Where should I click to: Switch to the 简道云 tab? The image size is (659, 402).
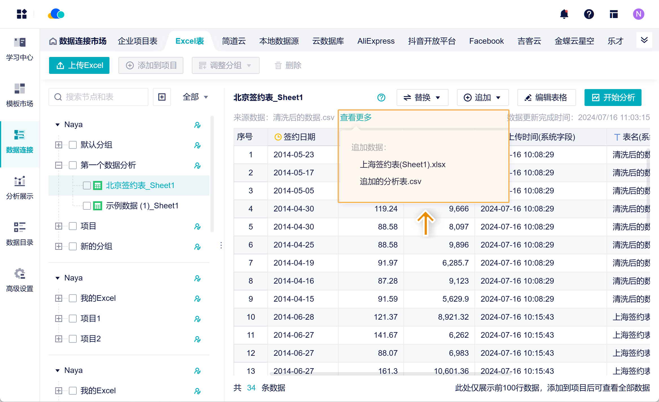click(x=234, y=41)
